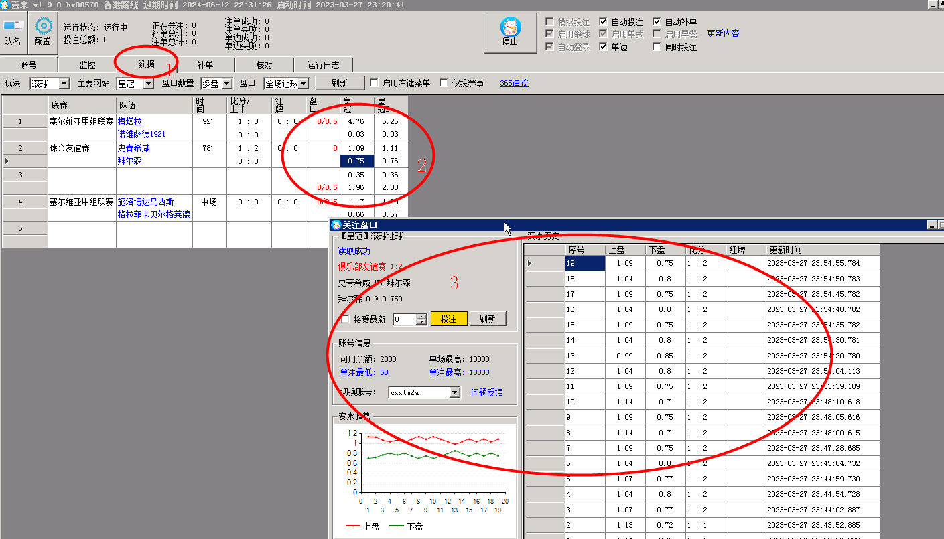Screen dimensions: 944x539
Task: Enable the 同时投注 checkbox
Action: 657,47
